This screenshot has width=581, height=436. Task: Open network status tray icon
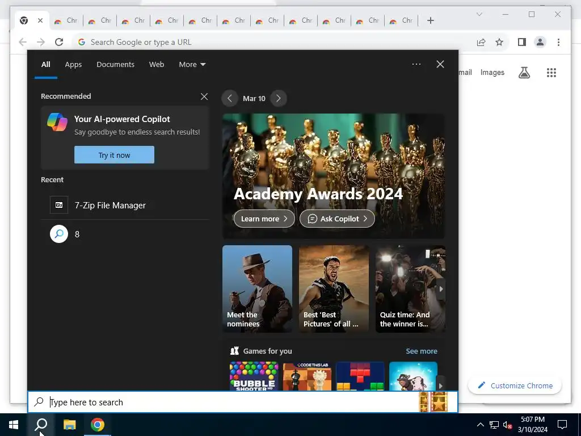coord(494,425)
